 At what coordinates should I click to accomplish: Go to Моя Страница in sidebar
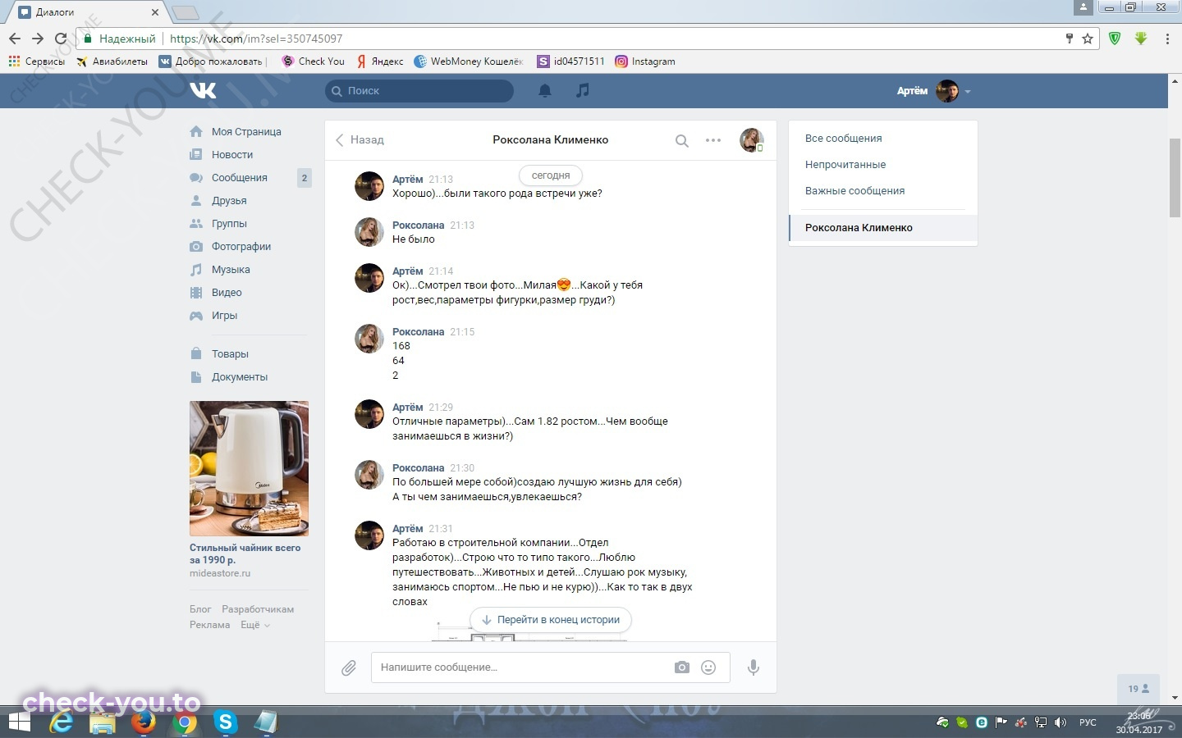point(246,132)
